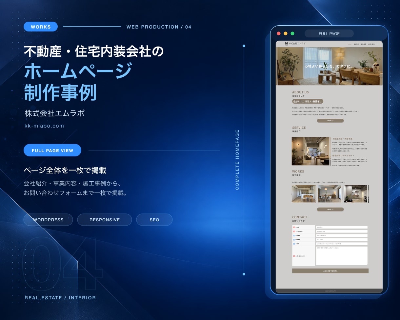The width and height of the screenshot is (400, 320).
Task: Open the third Works gray wall photo
Action: (356, 194)
